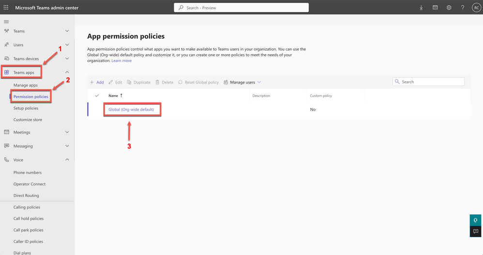Open the app launcher waffle icon

6,7
